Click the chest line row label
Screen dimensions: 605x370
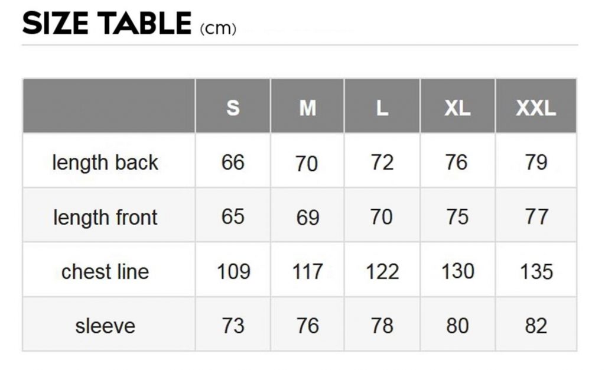[x=105, y=272]
